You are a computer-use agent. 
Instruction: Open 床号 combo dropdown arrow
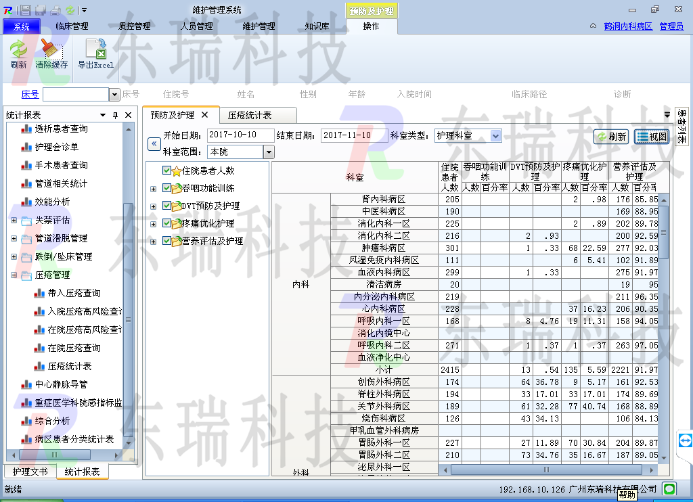[x=114, y=94]
